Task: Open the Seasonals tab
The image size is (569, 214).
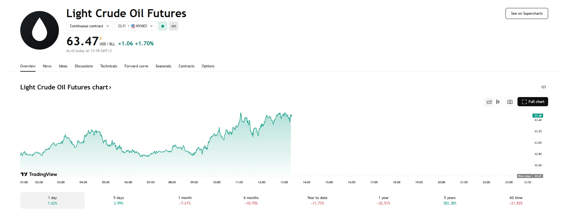Action: pos(163,66)
